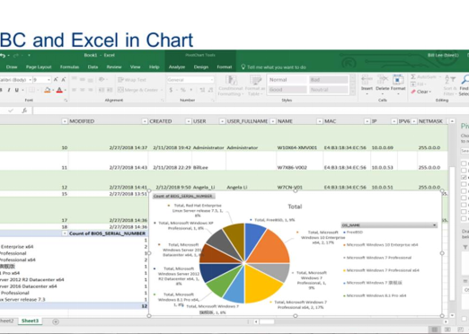Click the Bold formatting icon

(x=1, y=90)
